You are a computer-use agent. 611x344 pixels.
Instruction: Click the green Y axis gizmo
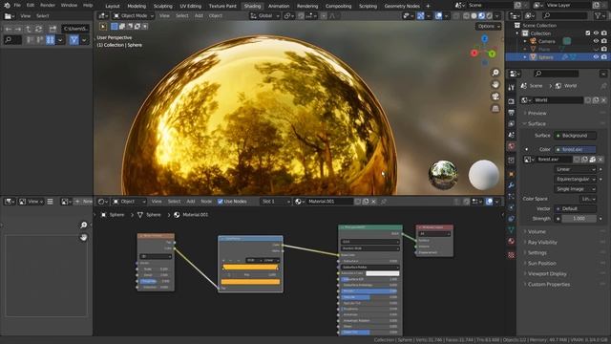point(493,54)
